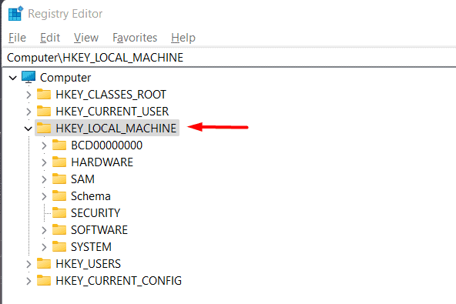Select the HKEY_CURRENT_USER label
456x304 pixels.
pos(112,112)
